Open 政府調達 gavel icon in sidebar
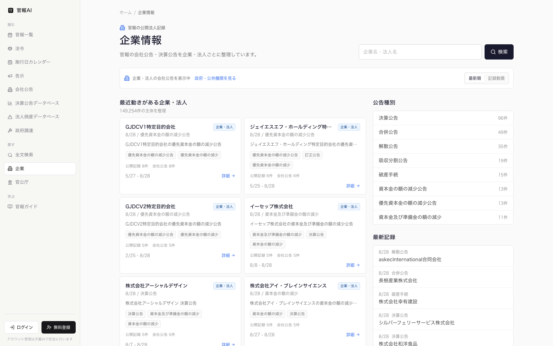 point(10,130)
